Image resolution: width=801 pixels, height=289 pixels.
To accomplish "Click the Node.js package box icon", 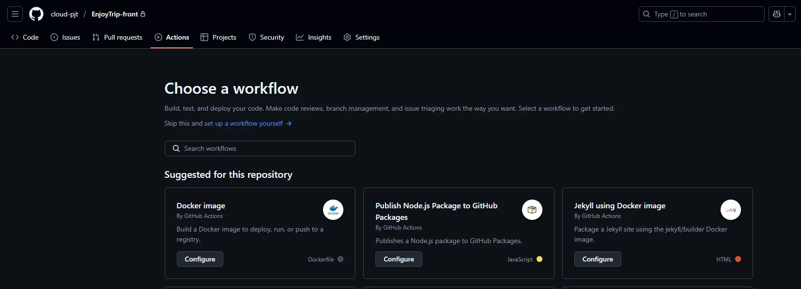I will pyautogui.click(x=532, y=210).
